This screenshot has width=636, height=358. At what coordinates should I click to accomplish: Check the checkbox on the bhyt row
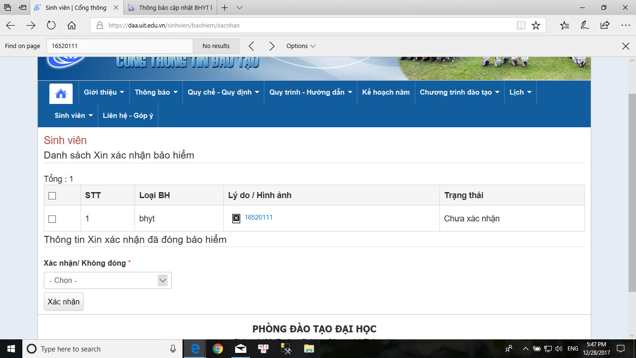click(52, 218)
